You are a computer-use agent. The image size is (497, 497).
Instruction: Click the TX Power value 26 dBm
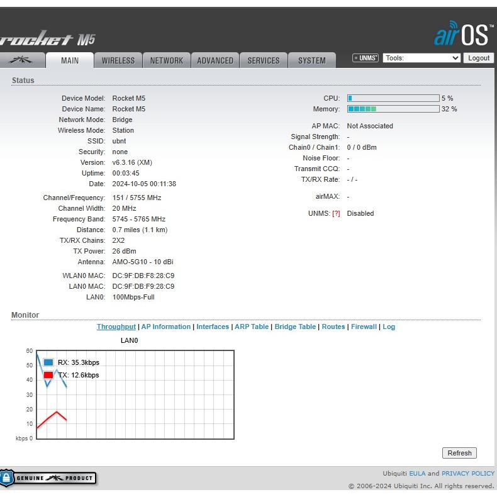125,252
